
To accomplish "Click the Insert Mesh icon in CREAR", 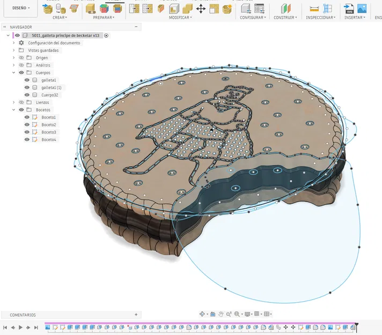I will point(47,9).
